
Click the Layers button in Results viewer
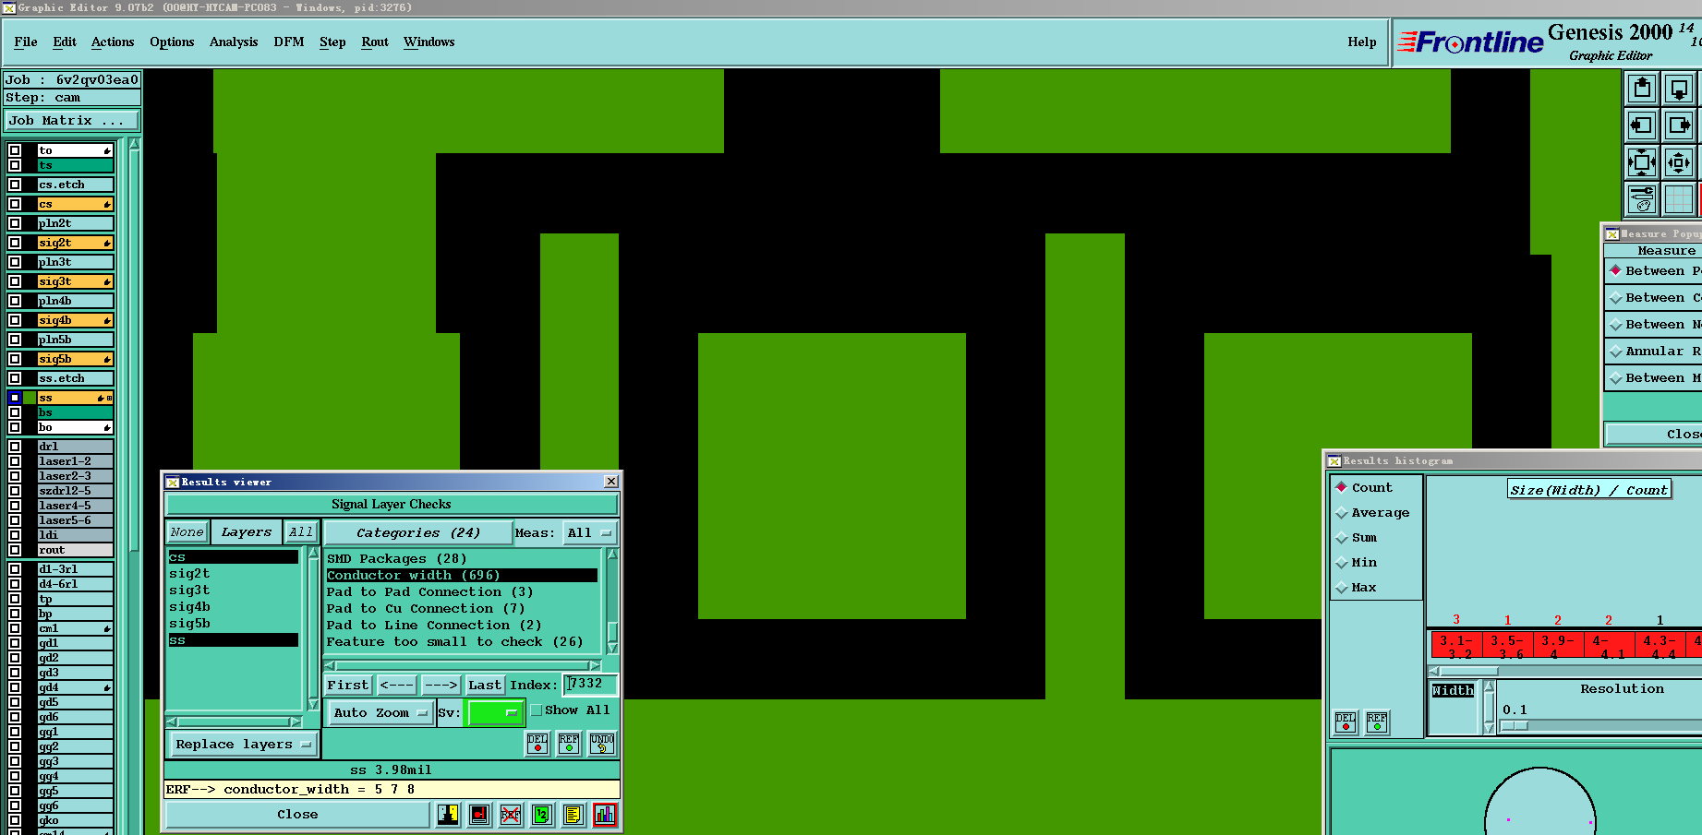click(247, 531)
